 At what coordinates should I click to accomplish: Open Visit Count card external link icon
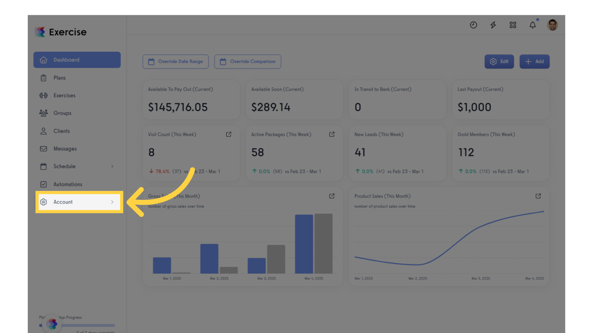point(229,134)
